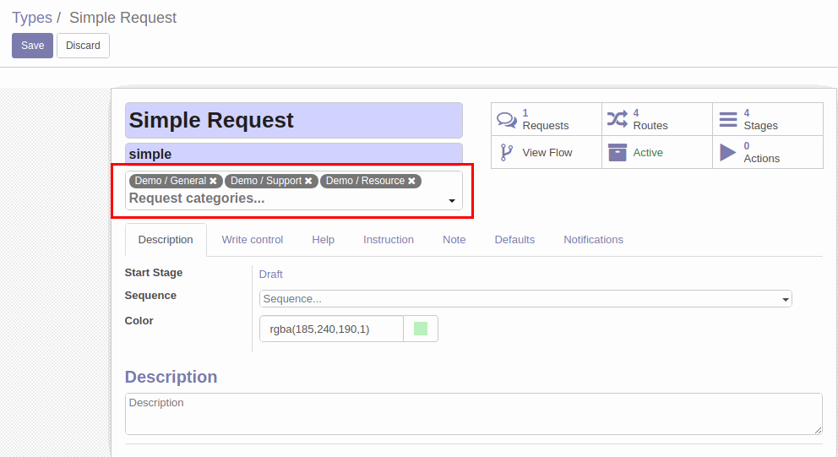Click the Routes shuffle icon

coord(618,119)
